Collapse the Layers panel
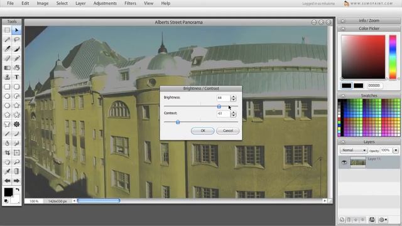402x226 pixels. point(343,142)
